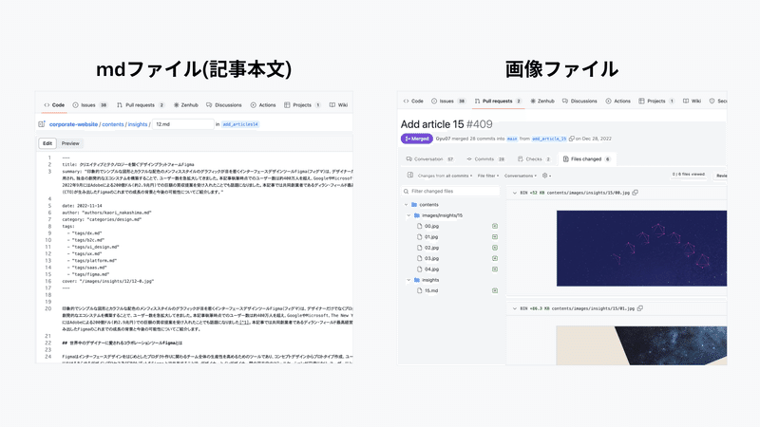Screen dimensions: 760x427
Task: Select 04.jpg in the changed files tree
Action: [431, 269]
